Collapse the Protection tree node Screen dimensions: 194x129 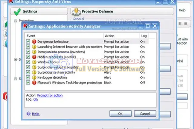[x=15, y=21]
